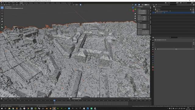Click the green Y axis on navigation gizmo
195x110 pixels.
pos(135,9)
